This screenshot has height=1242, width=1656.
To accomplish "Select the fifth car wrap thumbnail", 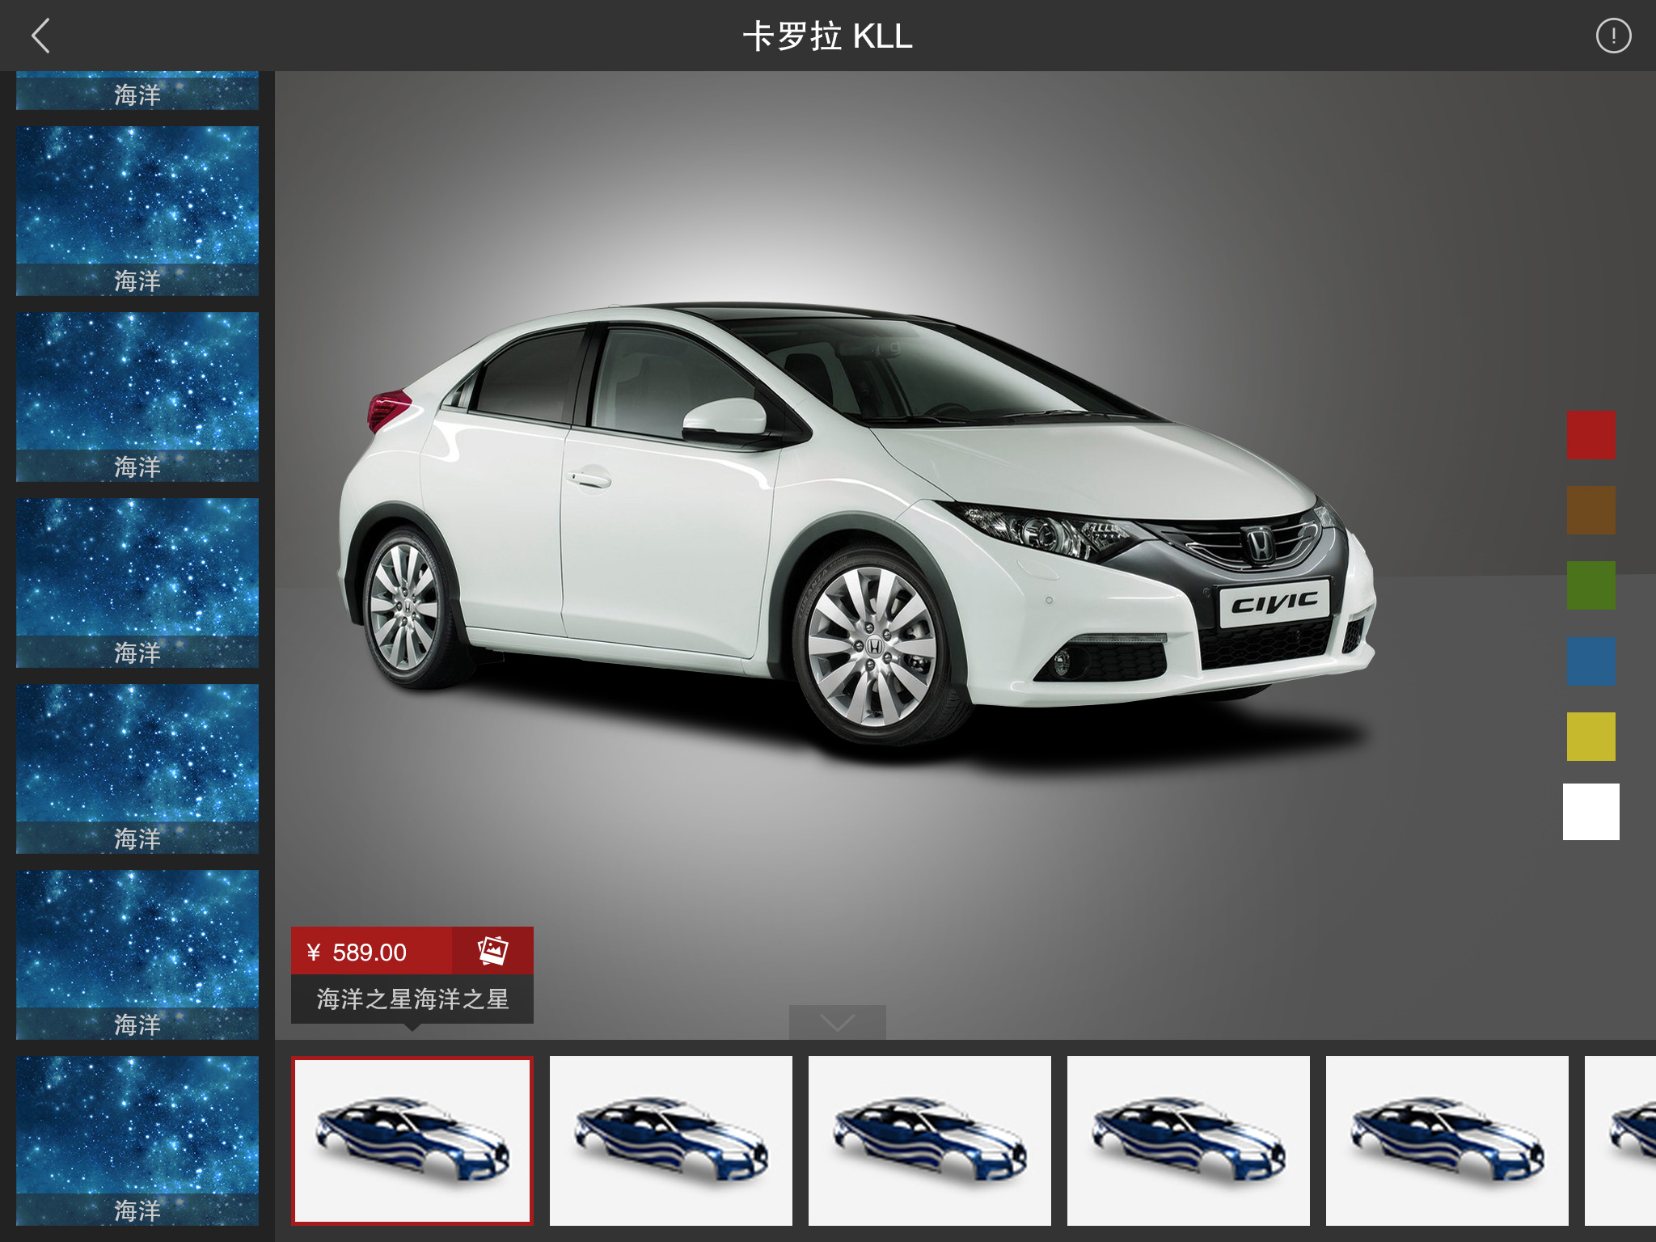I will 1447,1141.
